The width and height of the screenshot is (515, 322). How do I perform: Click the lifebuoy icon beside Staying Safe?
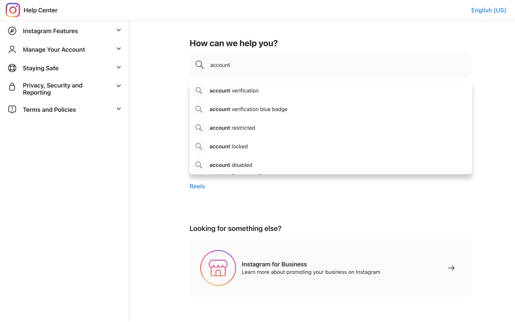click(12, 68)
